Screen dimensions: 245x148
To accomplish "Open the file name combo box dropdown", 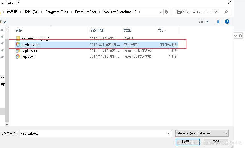I will [x=169, y=133].
